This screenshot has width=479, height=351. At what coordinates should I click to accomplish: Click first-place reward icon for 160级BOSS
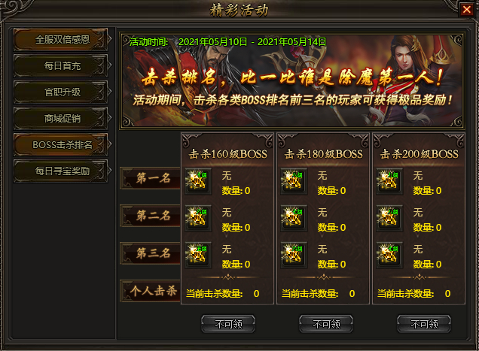pyautogui.click(x=198, y=181)
